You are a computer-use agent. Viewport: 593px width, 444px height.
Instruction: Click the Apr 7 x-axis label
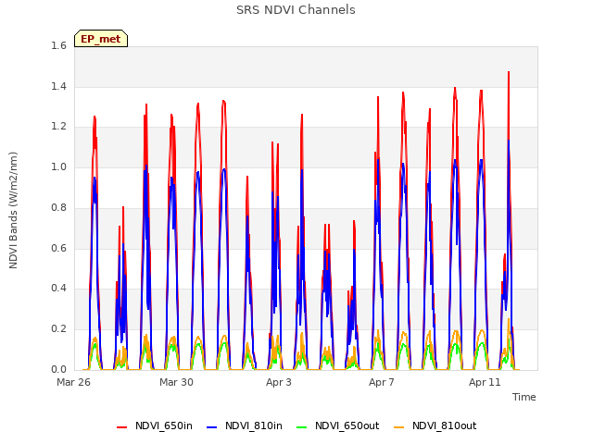382,382
